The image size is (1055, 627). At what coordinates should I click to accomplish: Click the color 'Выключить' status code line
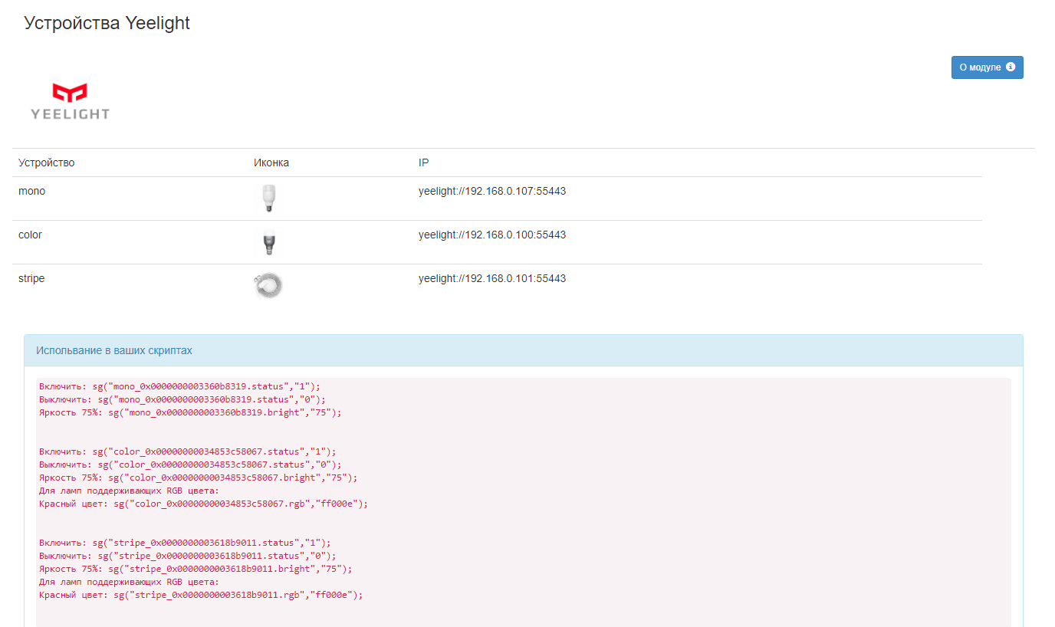click(190, 465)
